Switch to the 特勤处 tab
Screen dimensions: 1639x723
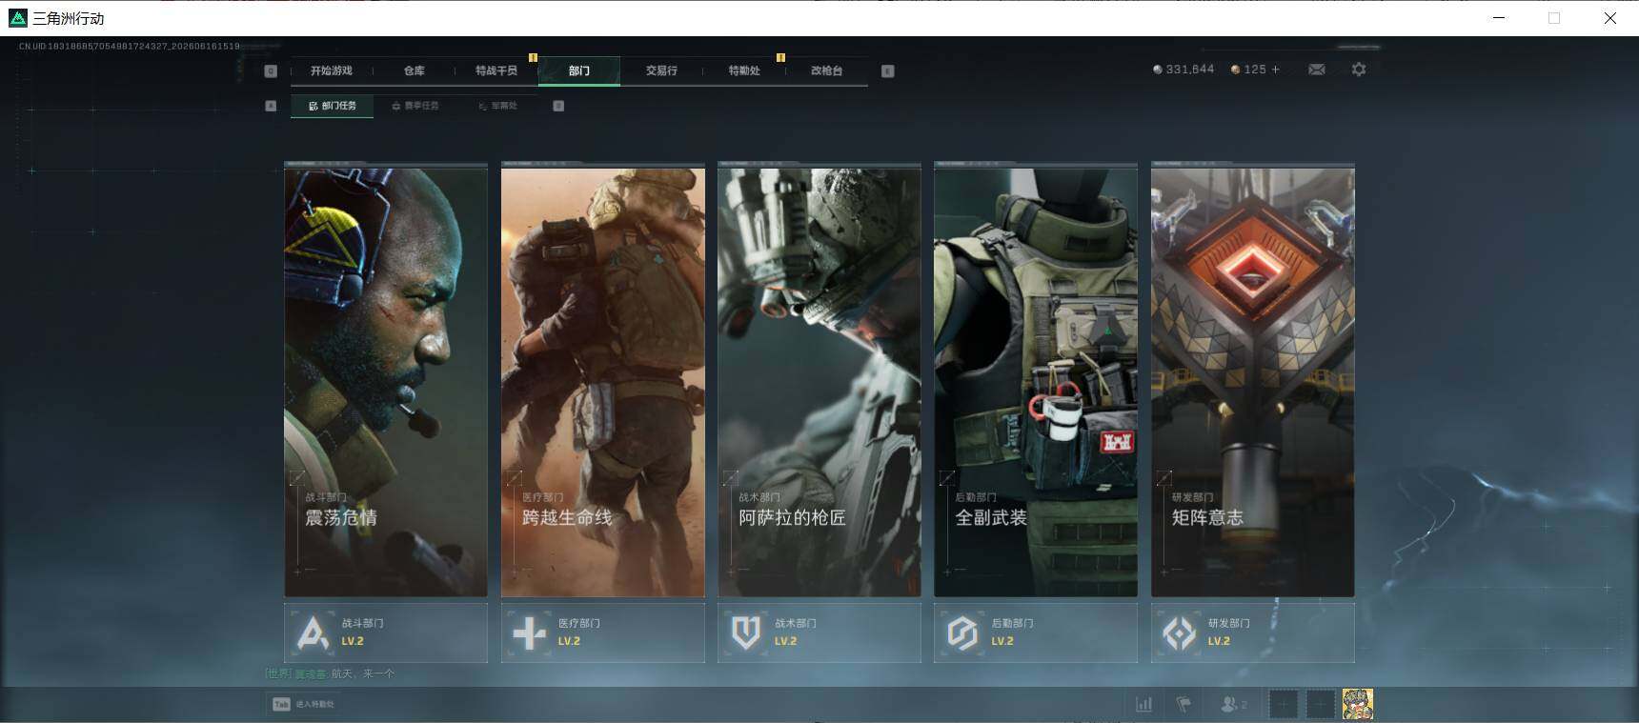click(x=744, y=70)
